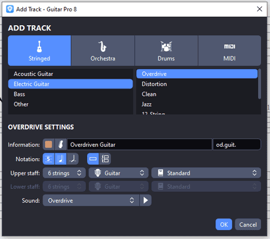Select Bass in the instrument list
This screenshot has height=239, width=270.
click(x=70, y=94)
